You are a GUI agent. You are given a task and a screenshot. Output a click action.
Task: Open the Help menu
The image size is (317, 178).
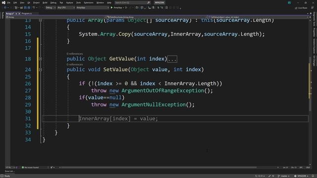[109, 2]
